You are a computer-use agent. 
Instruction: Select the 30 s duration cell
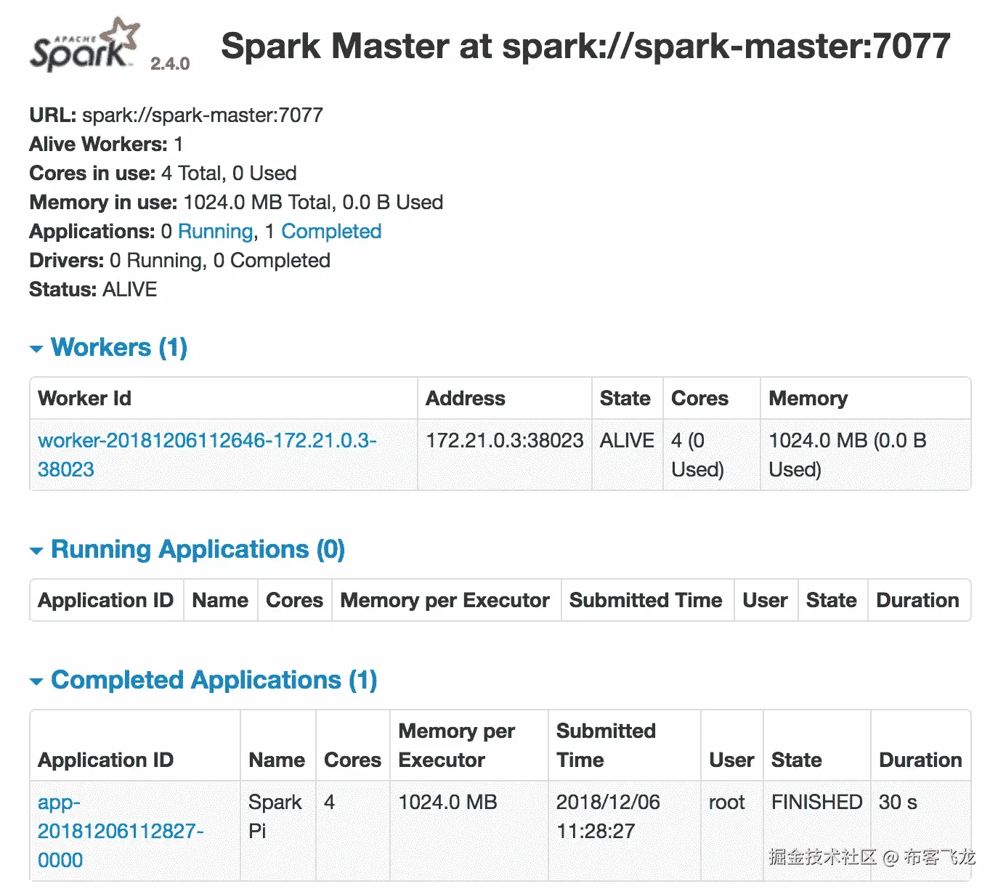point(898,802)
